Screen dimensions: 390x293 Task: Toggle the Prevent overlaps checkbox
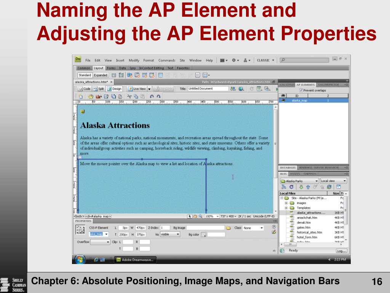(301, 90)
